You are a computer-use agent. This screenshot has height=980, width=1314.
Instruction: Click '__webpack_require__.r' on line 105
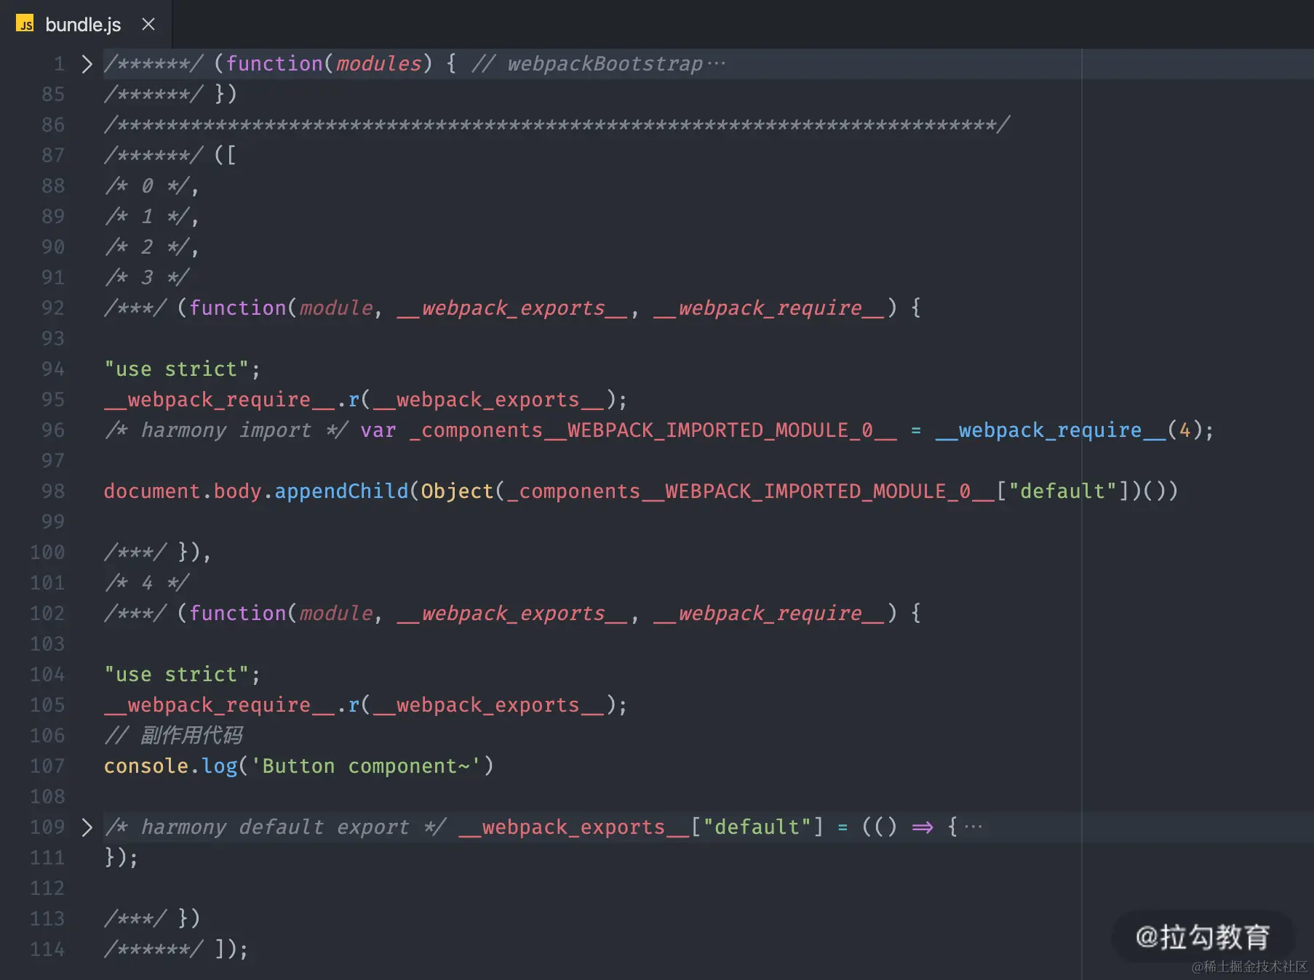pyautogui.click(x=232, y=705)
